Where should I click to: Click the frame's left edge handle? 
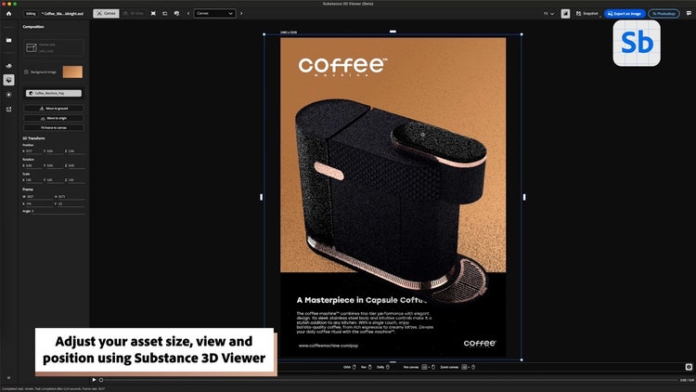point(261,197)
